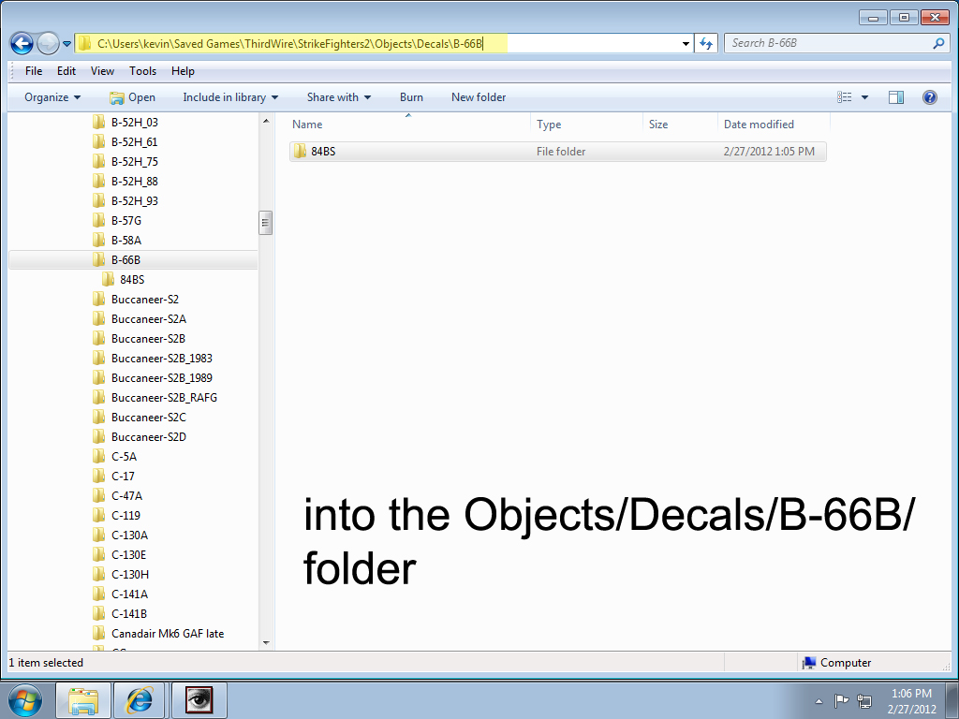
Task: Toggle the preview pane
Action: (x=896, y=97)
